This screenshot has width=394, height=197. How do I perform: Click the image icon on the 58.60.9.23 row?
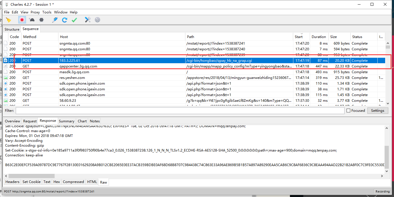[6, 101]
